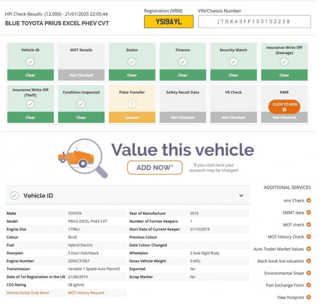Click the 21/06/2019 first registration date
The image size is (325, 304).
point(78,277)
